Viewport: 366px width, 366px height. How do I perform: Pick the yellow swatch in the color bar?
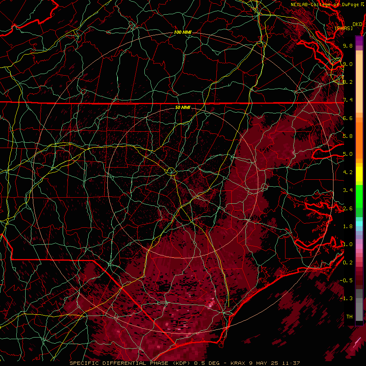tap(359, 174)
